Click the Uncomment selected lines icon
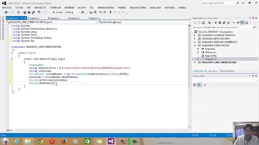 pos(105,12)
